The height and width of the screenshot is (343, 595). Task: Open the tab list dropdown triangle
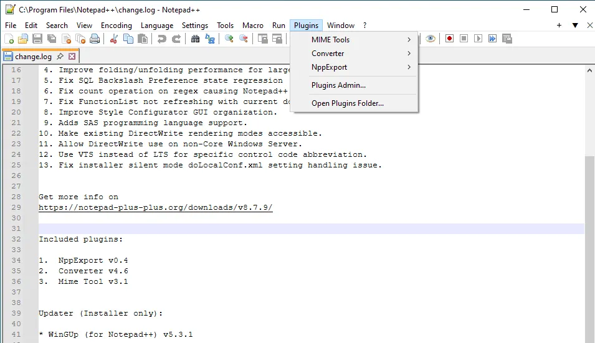[575, 26]
